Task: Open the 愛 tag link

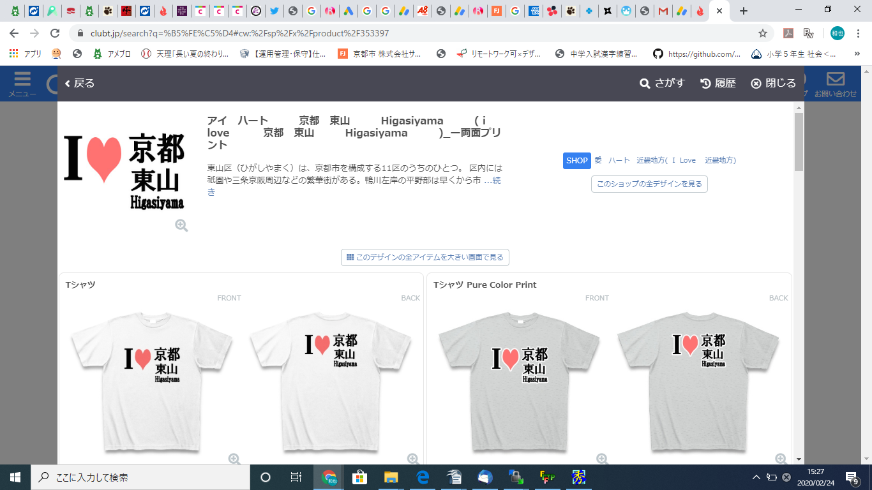Action: (597, 161)
